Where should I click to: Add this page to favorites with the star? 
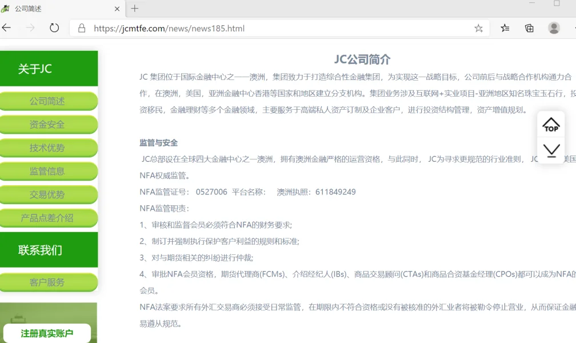[479, 27]
